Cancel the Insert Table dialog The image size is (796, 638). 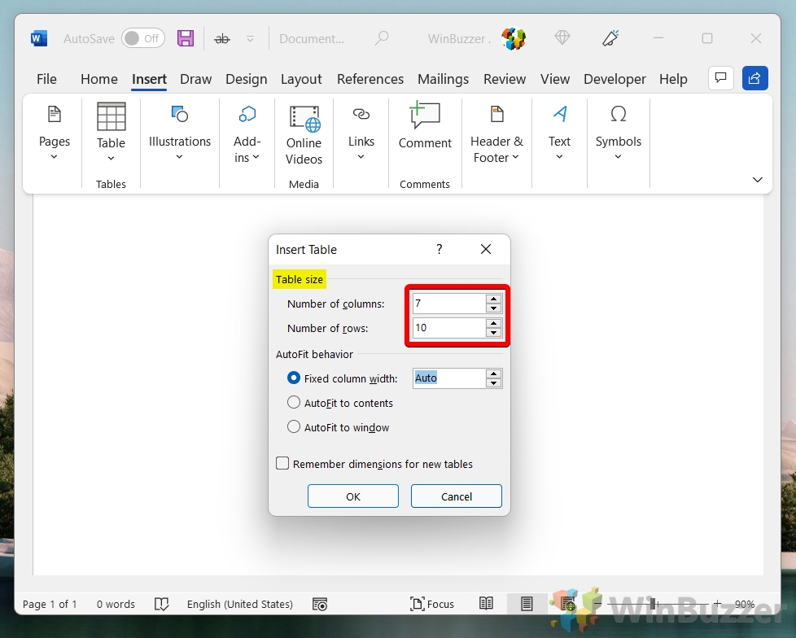[457, 496]
